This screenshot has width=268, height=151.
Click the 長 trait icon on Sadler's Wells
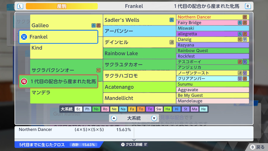click(172, 20)
